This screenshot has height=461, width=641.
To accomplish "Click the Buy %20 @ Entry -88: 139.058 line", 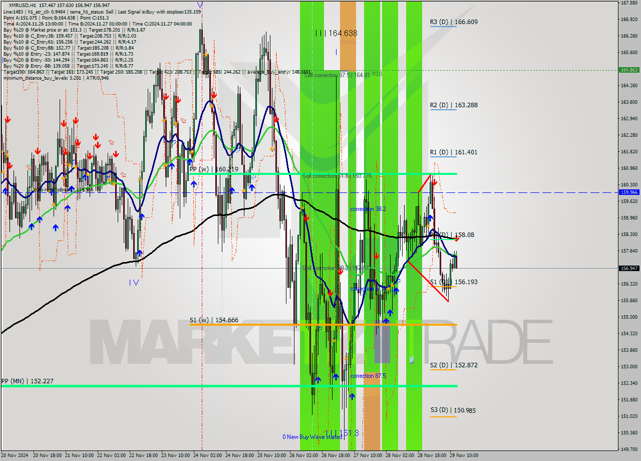I will pyautogui.click(x=68, y=66).
